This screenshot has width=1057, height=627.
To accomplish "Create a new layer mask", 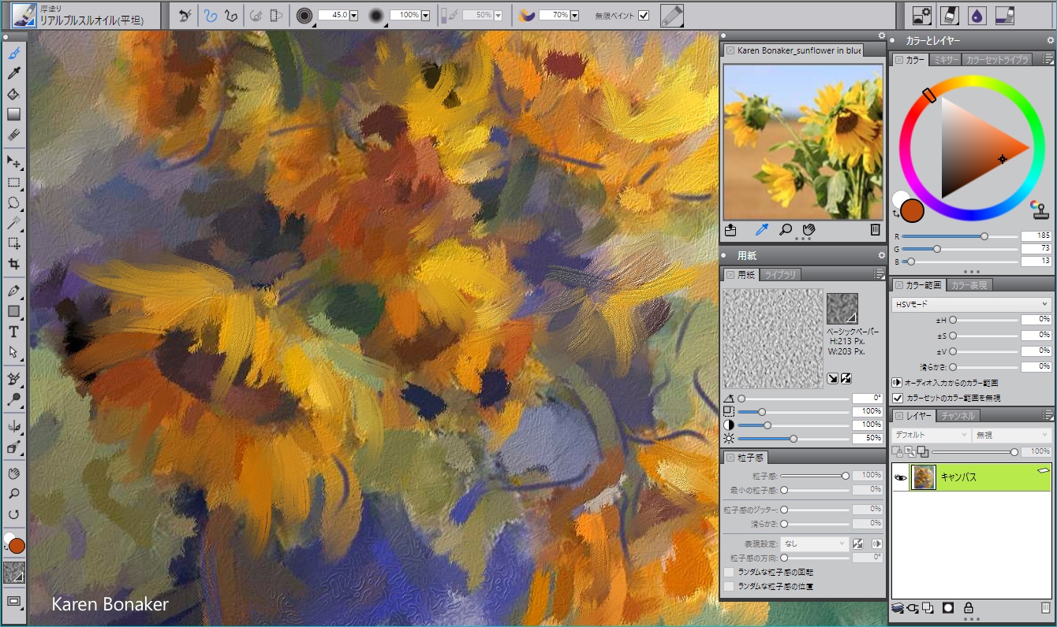I will point(948,608).
